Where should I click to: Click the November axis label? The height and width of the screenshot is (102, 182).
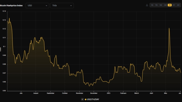80,93
